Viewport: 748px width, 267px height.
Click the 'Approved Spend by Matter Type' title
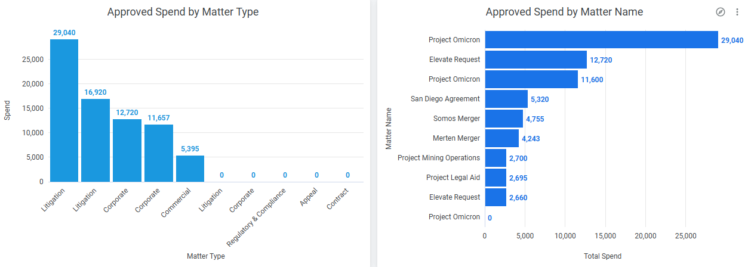coord(183,12)
